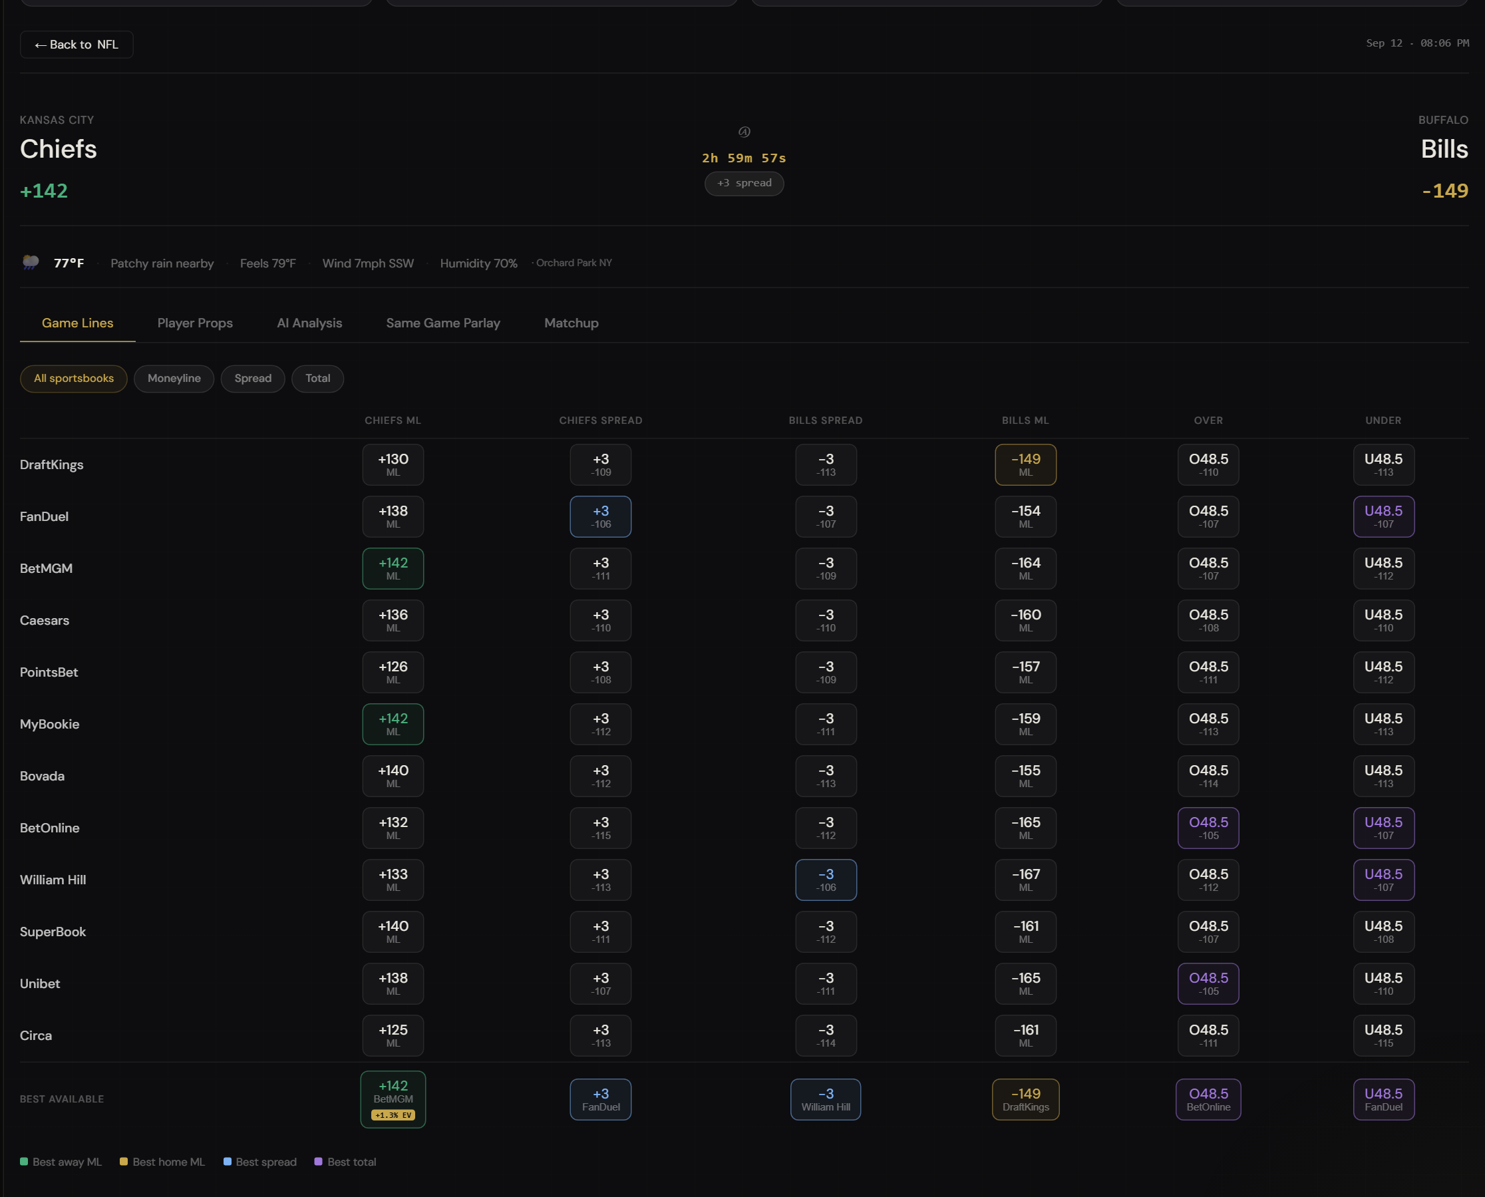Select Unibet Over 48.5 -105
Screen dimensions: 1485x1197
[1208, 984]
